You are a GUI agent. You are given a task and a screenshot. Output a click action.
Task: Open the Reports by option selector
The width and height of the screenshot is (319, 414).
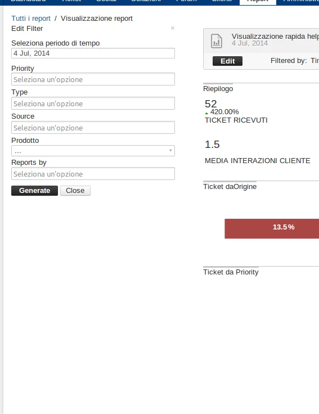click(x=93, y=174)
